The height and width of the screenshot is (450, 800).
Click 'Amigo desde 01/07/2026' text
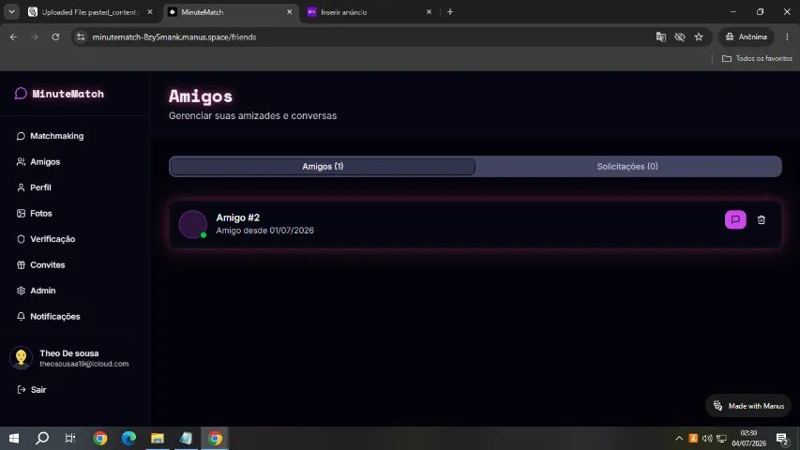point(264,230)
